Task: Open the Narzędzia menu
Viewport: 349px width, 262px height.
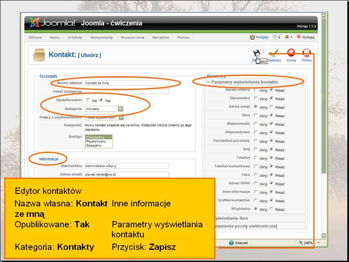Action: [160, 37]
